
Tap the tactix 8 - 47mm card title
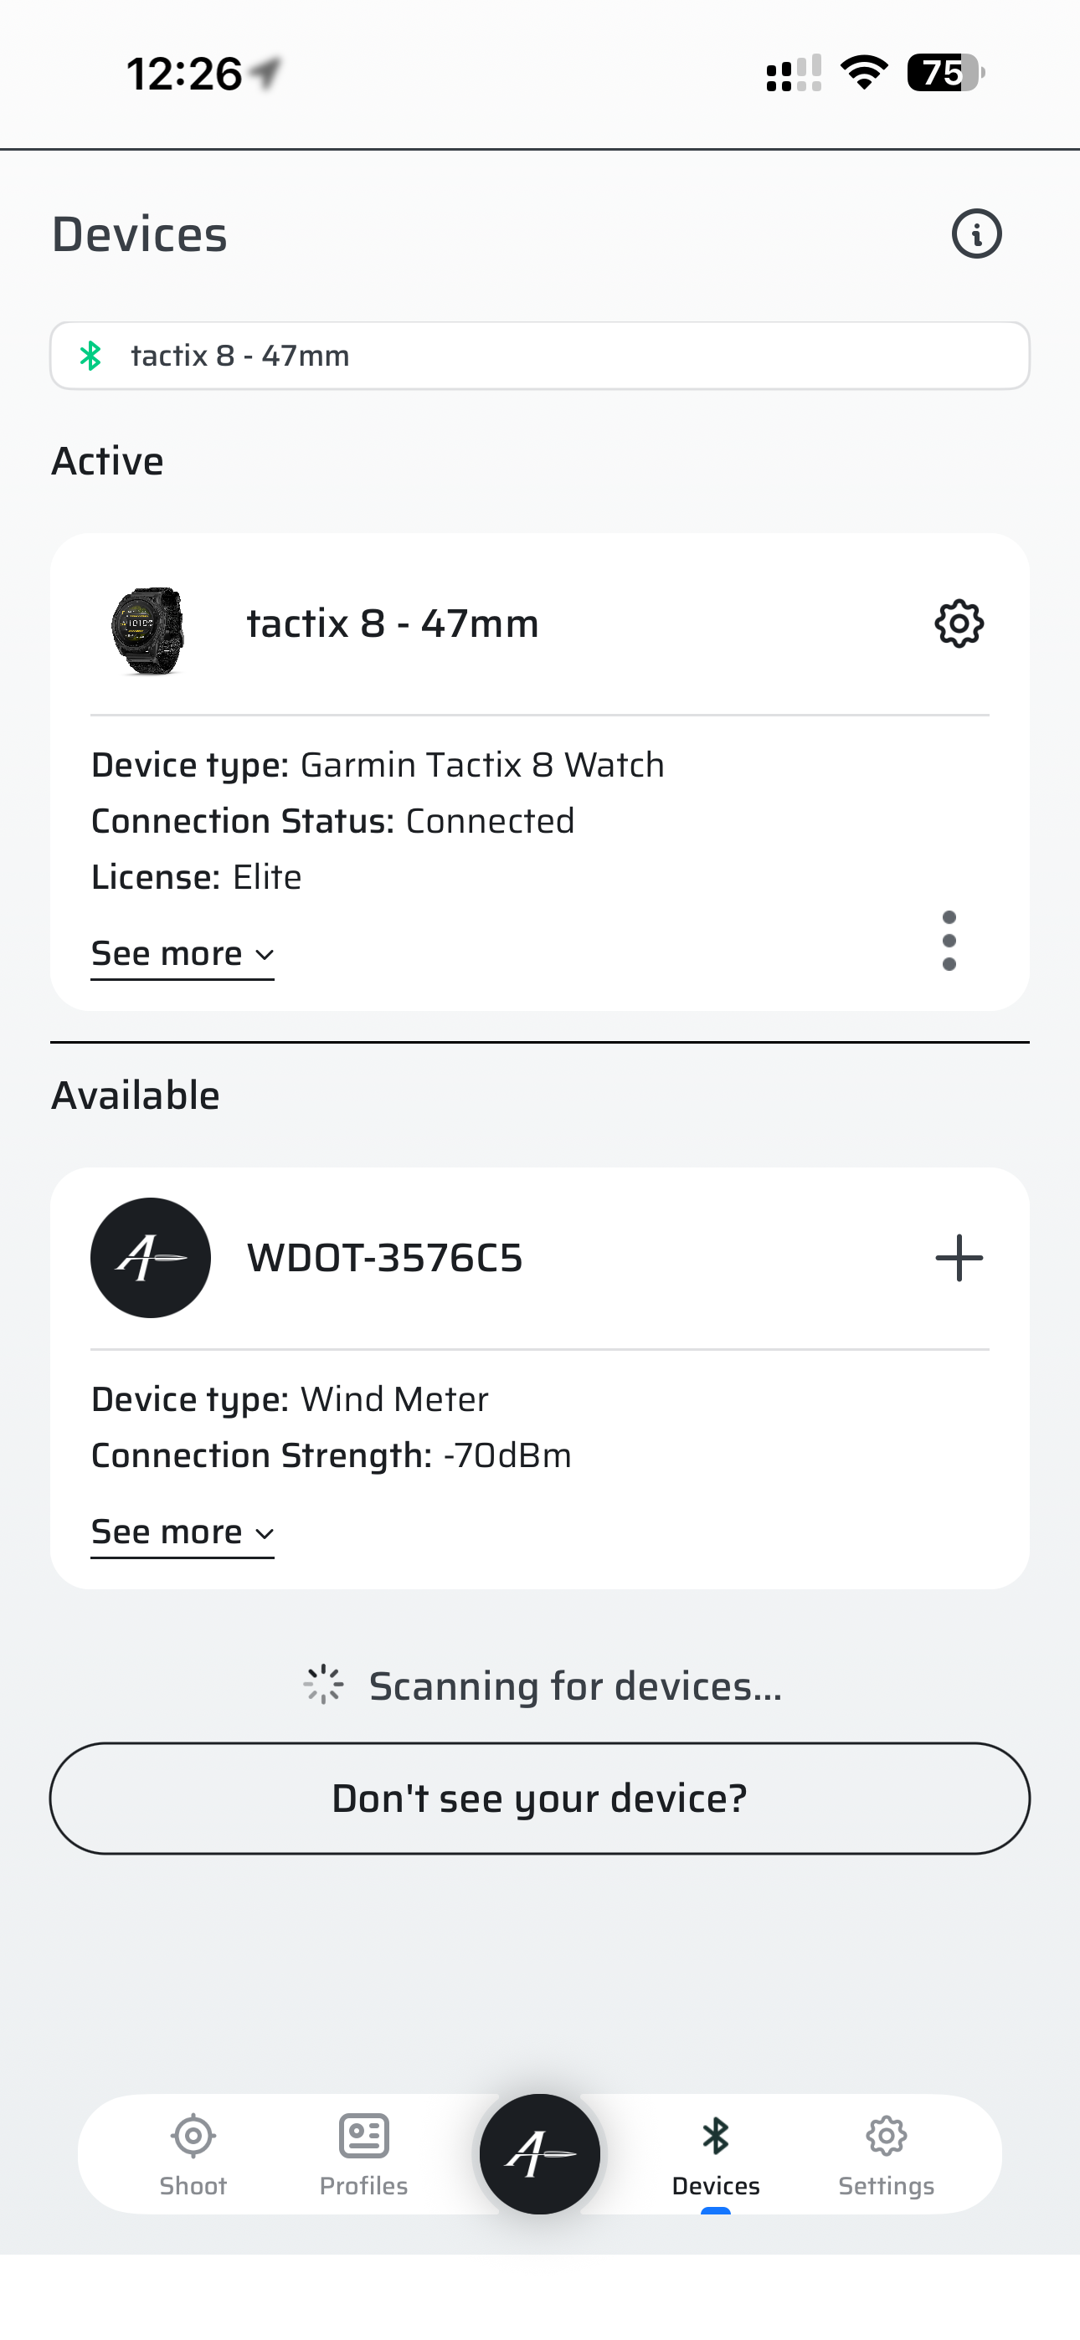click(393, 624)
